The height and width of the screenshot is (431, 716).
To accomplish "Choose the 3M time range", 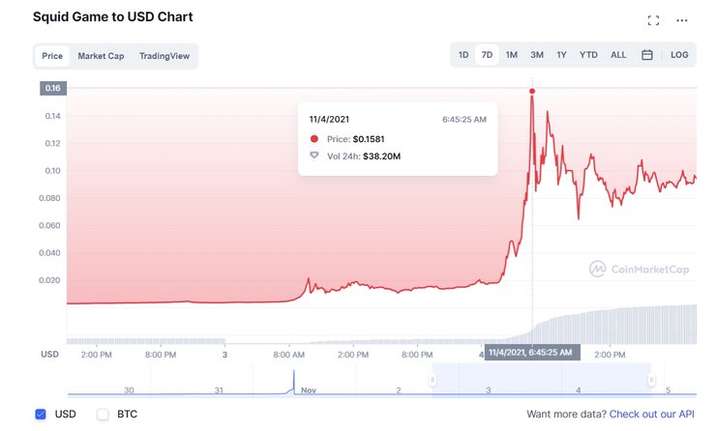I will (537, 55).
